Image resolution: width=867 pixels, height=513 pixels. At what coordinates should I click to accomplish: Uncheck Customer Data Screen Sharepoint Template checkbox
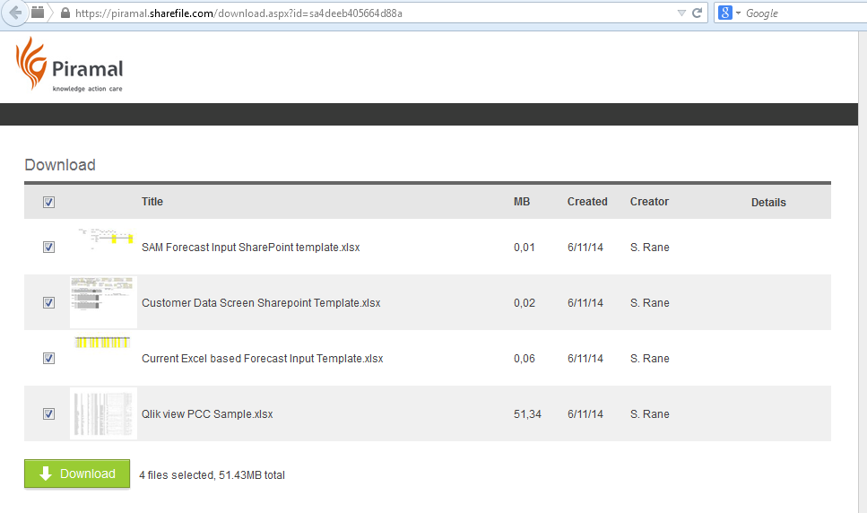tap(49, 303)
